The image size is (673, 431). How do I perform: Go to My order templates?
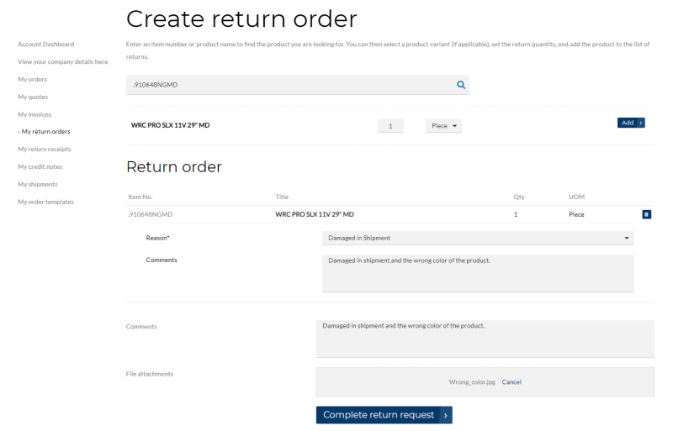click(x=45, y=202)
